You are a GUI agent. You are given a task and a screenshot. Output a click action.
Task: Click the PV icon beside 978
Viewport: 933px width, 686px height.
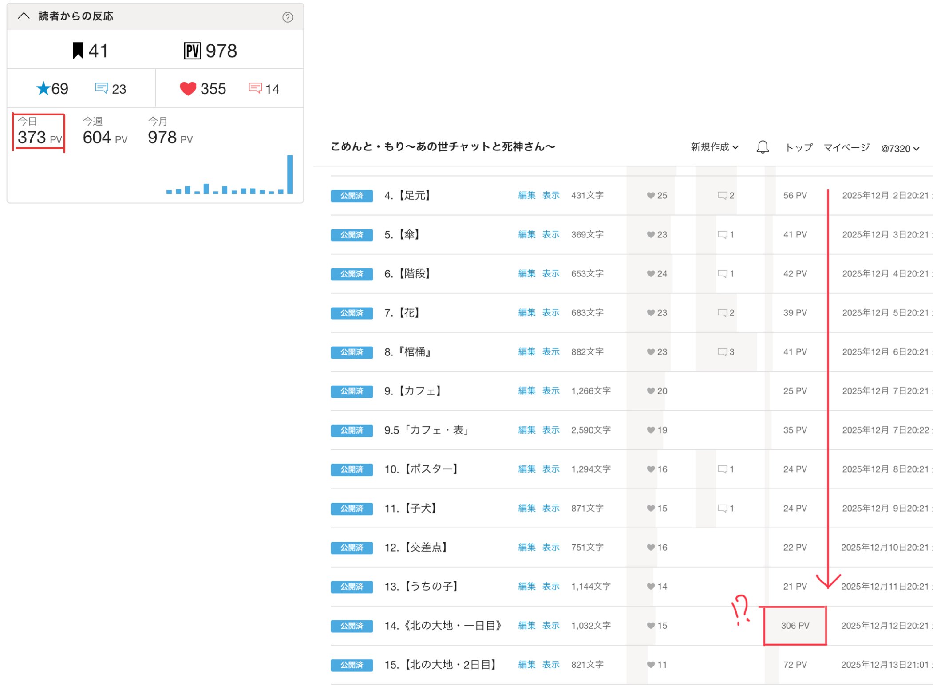pos(192,51)
